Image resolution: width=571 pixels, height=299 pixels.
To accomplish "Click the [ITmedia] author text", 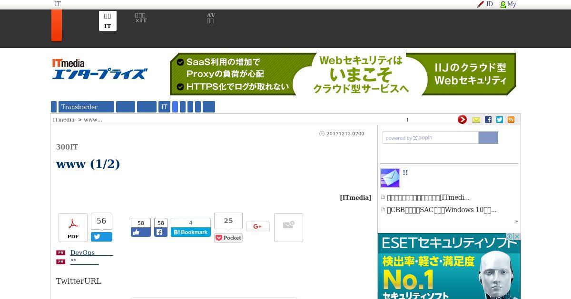I will tap(355, 197).
